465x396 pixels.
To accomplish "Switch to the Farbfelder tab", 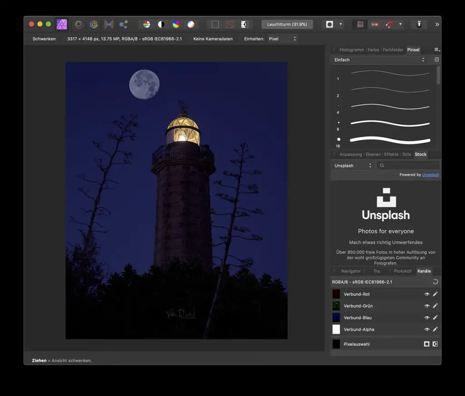I will (x=393, y=50).
